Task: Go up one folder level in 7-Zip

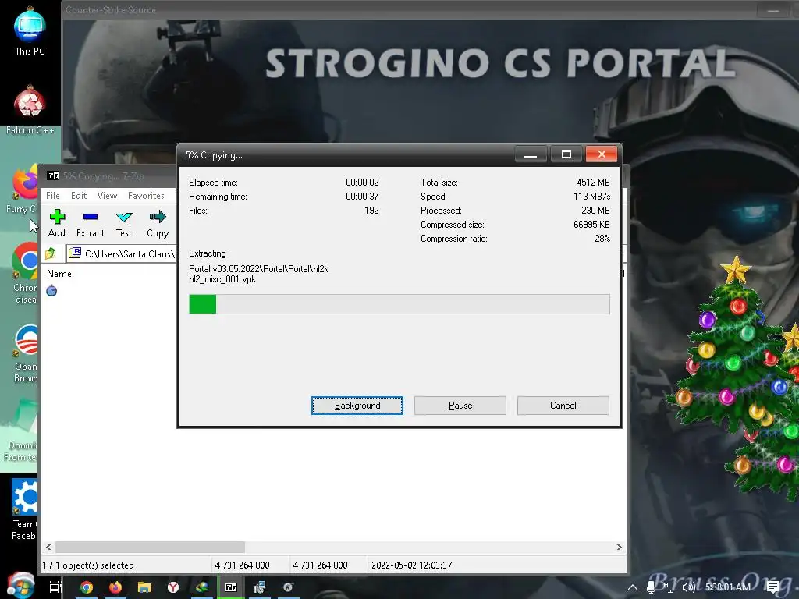Action: coord(51,253)
